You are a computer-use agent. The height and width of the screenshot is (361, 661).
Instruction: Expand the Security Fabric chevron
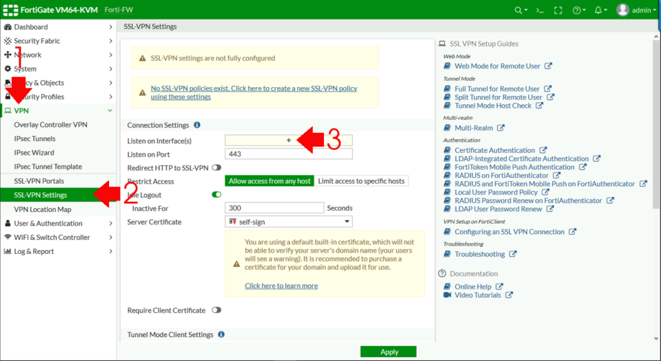click(110, 41)
